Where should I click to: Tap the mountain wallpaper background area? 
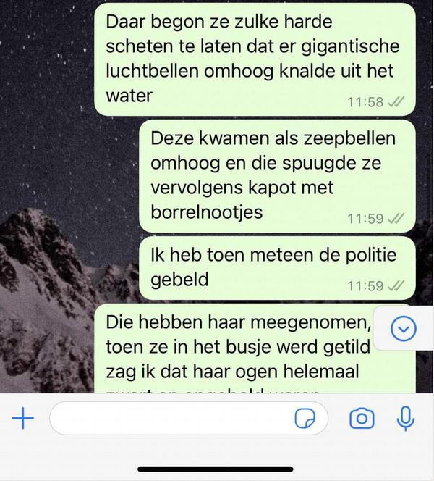point(46,291)
